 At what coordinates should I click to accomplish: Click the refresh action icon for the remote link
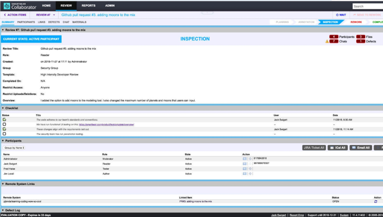[375, 202]
